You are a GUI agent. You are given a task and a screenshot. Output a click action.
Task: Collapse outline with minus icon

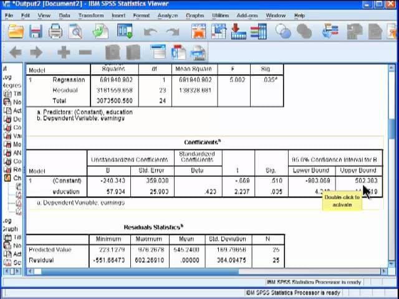click(x=85, y=52)
